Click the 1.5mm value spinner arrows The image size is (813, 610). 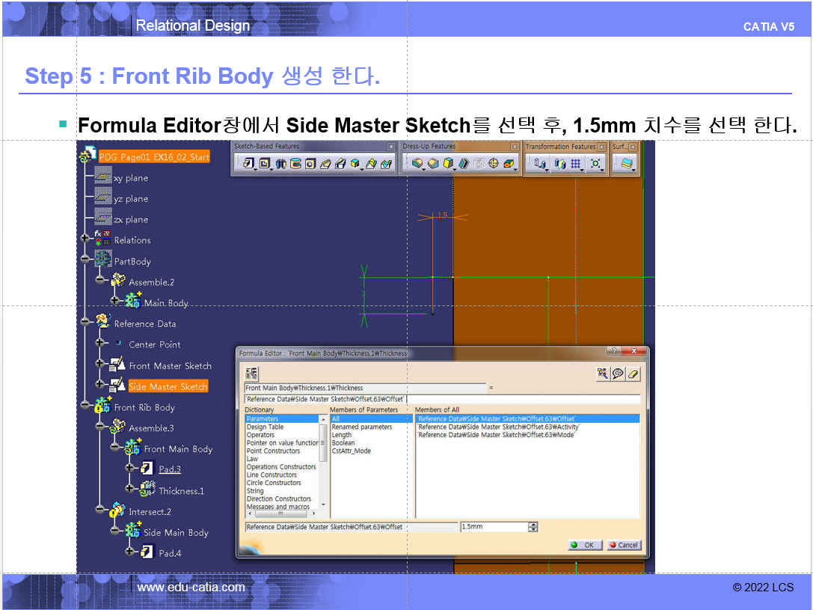pos(533,527)
